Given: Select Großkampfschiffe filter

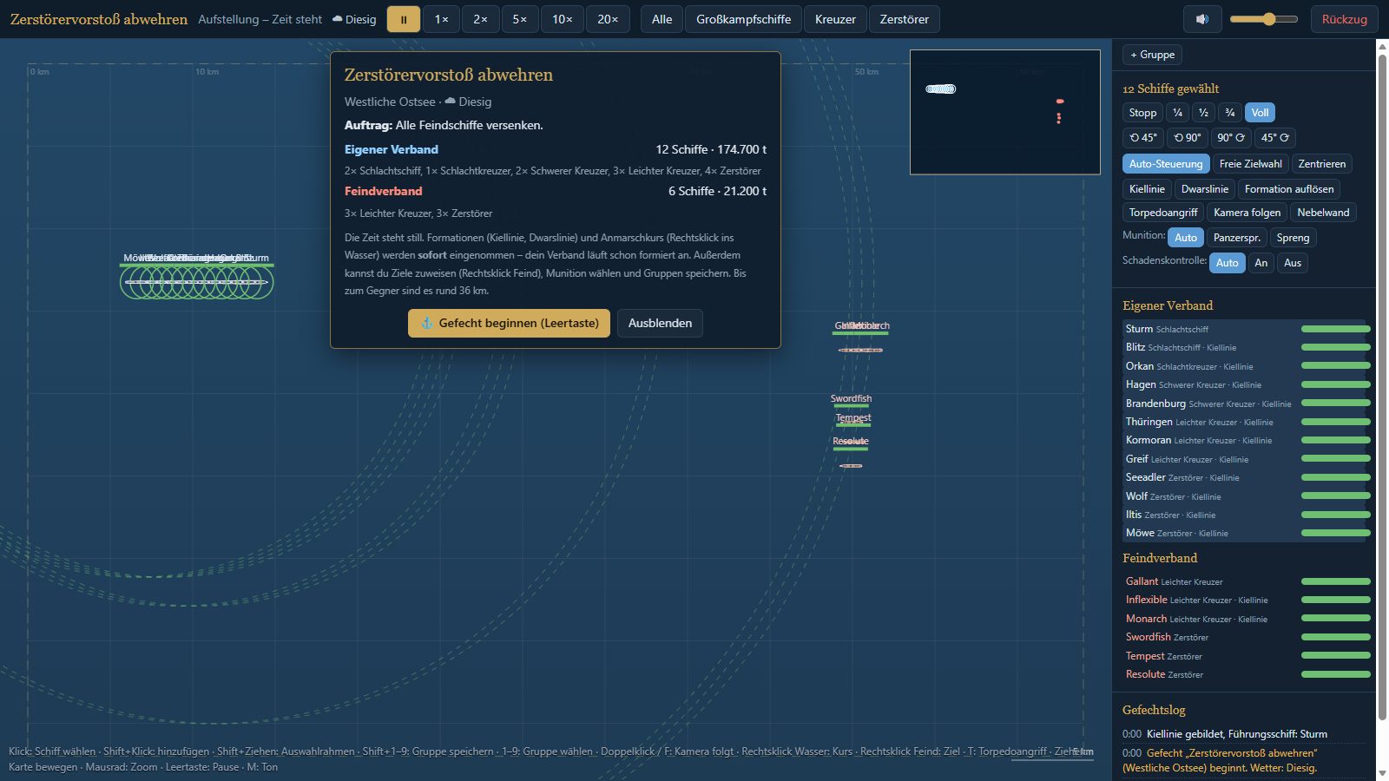Looking at the screenshot, I should tap(743, 19).
